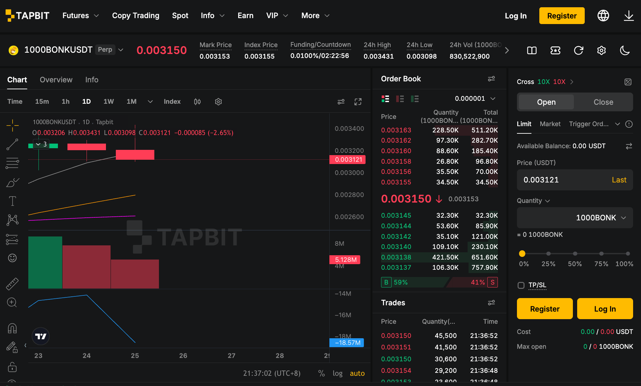Click the header Register button
641x386 pixels.
(x=562, y=15)
